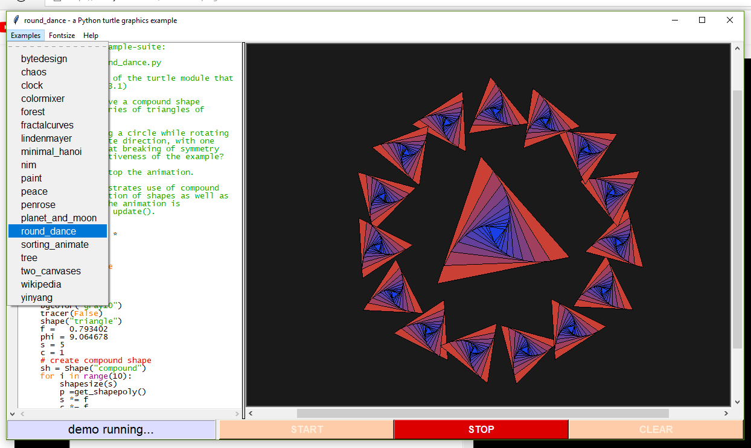Pick the colormixer example
The width and height of the screenshot is (751, 448).
pyautogui.click(x=43, y=99)
